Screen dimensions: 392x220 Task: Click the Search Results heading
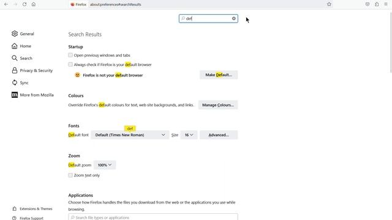[x=85, y=34]
